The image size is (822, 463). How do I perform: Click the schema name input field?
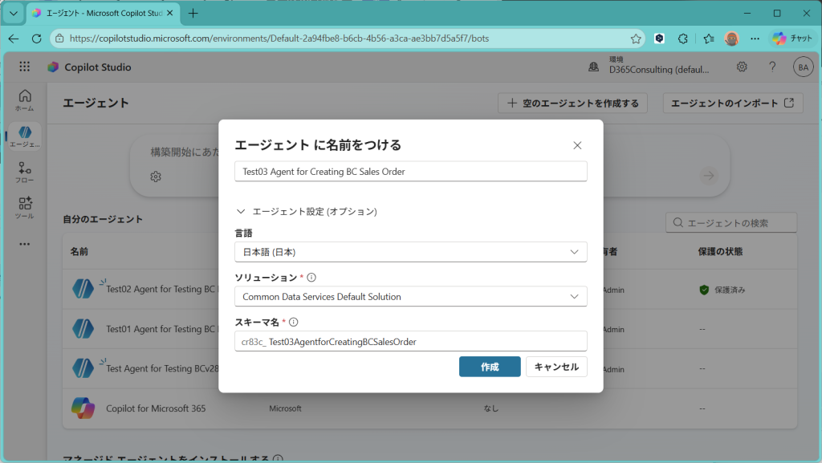(x=410, y=342)
